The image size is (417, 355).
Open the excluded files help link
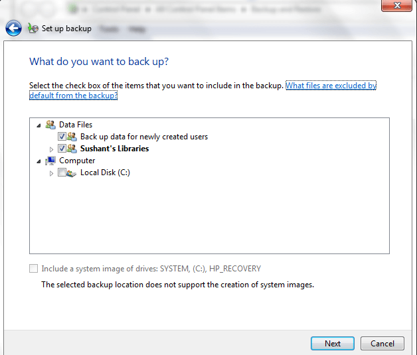click(331, 86)
